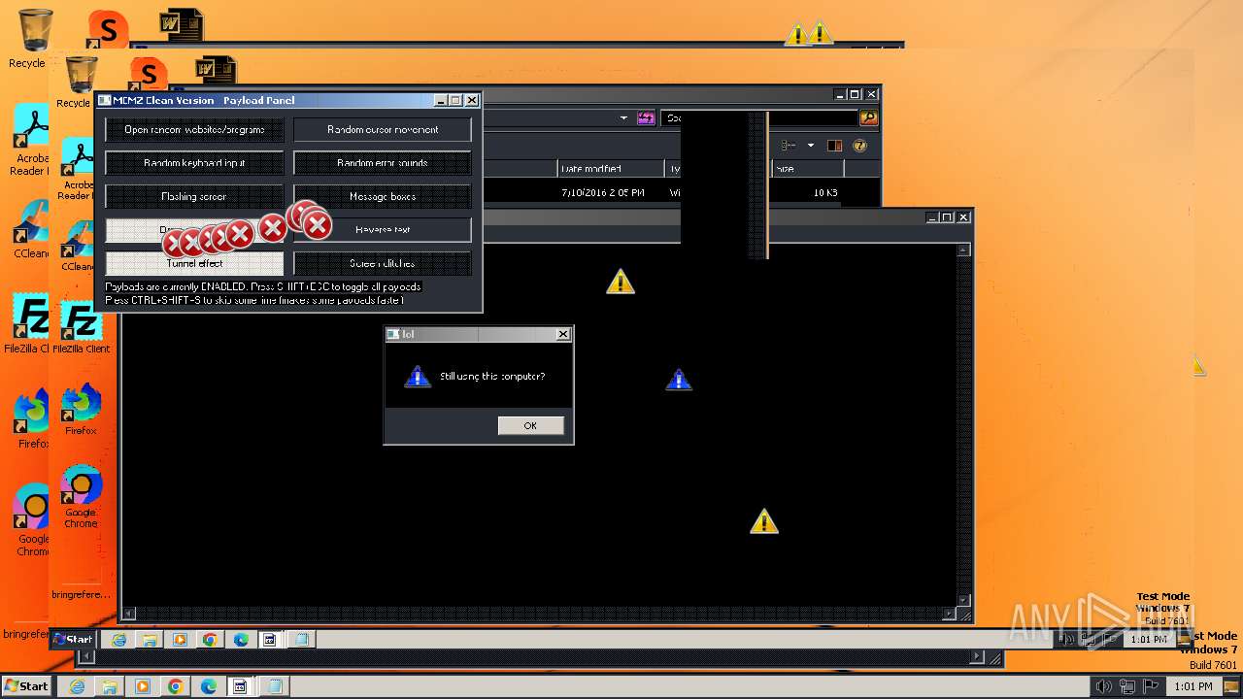
Task: Click the Explorer search magnifier icon
Action: click(x=868, y=118)
